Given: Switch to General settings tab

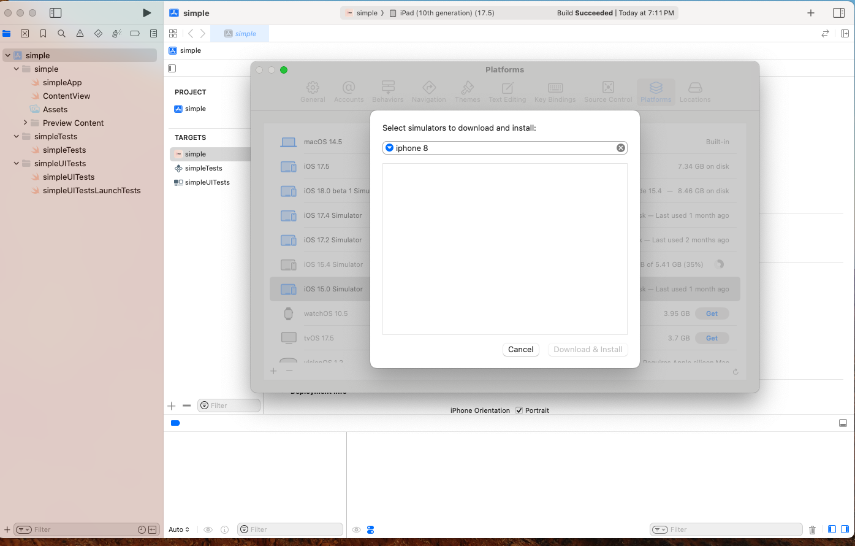Looking at the screenshot, I should pos(313,92).
